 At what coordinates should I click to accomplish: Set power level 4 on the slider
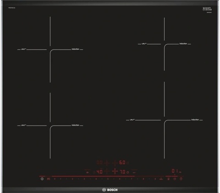point(96,179)
